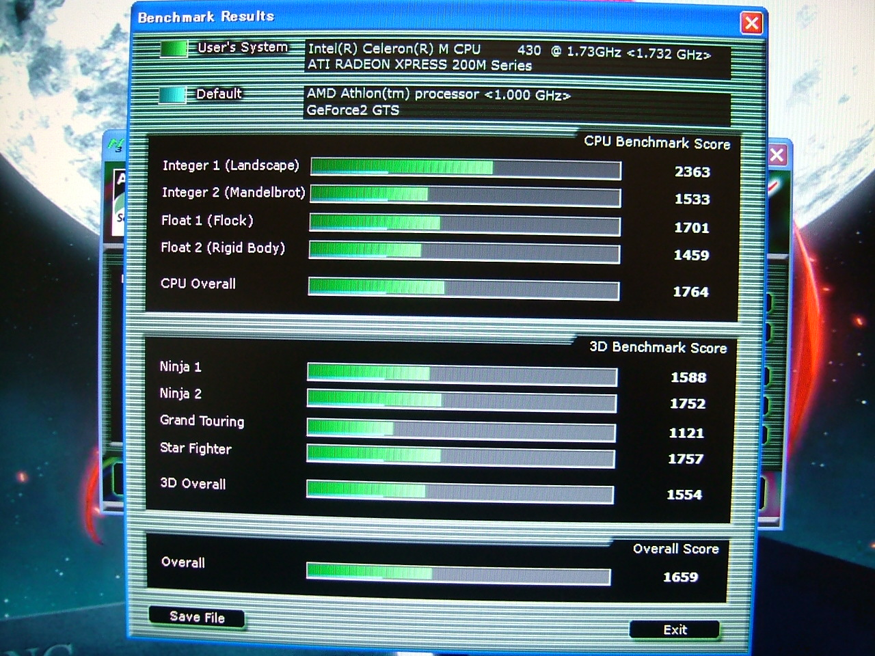The image size is (875, 656).
Task: Click the "3D Overall" label
Action: point(193,484)
